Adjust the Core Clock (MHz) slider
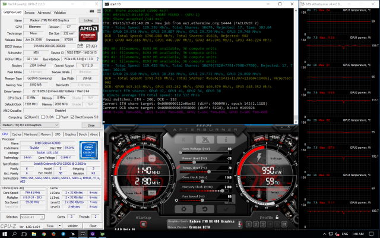 click(204, 181)
